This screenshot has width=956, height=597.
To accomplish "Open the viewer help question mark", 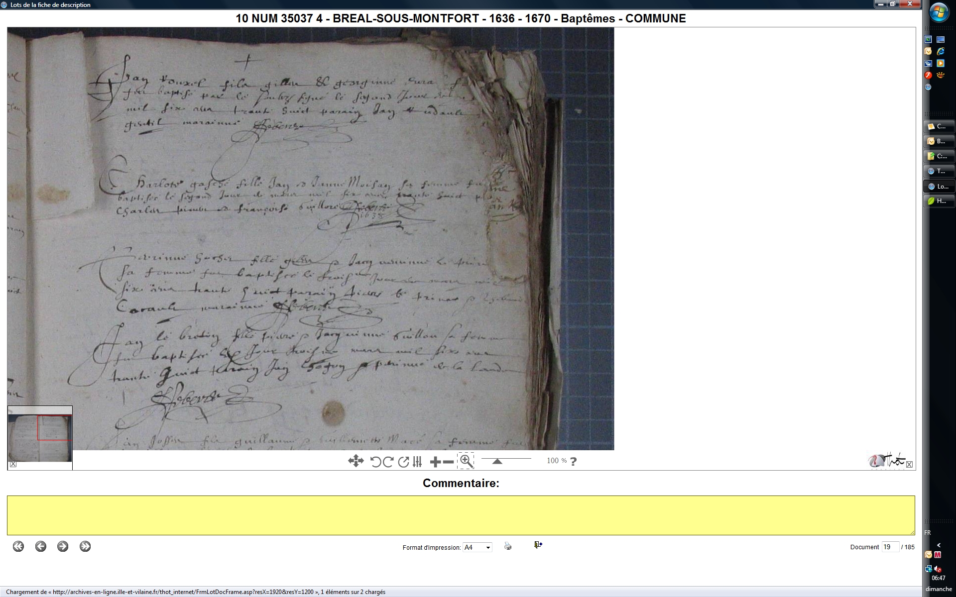I will click(x=574, y=461).
